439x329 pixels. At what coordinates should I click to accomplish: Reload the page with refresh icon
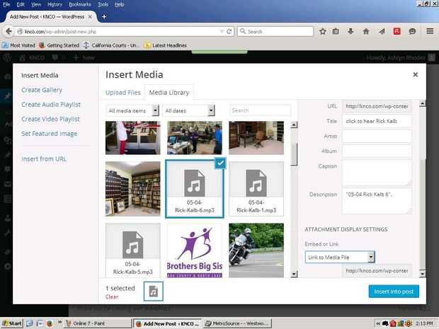pyautogui.click(x=229, y=31)
